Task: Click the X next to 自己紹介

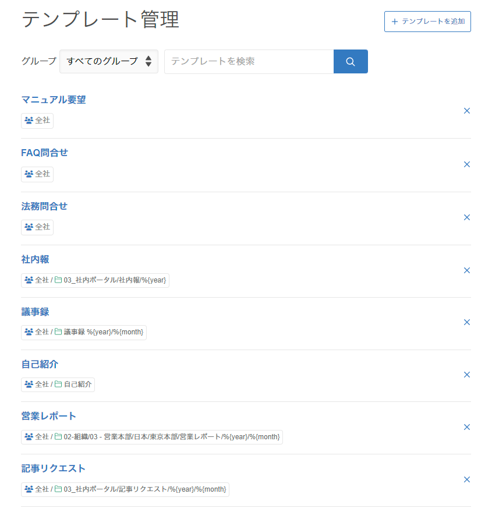Action: click(466, 375)
